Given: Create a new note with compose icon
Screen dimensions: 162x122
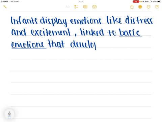Looking at the screenshot, I should pos(157,7).
